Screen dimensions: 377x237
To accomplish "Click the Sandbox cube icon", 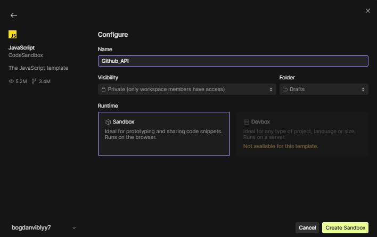I will 108,122.
